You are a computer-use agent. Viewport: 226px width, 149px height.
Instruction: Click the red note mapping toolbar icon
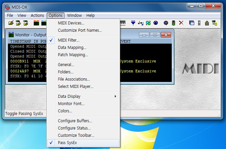141,23
